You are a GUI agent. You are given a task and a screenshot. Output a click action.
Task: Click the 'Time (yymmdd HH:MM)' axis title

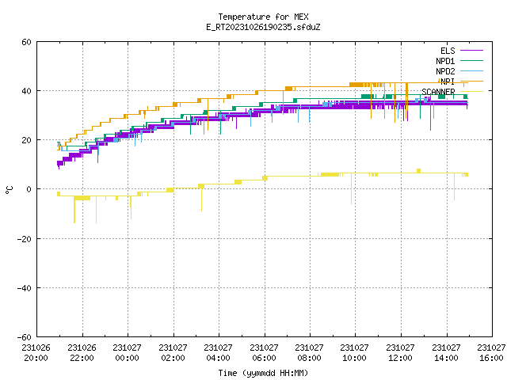coord(263,373)
